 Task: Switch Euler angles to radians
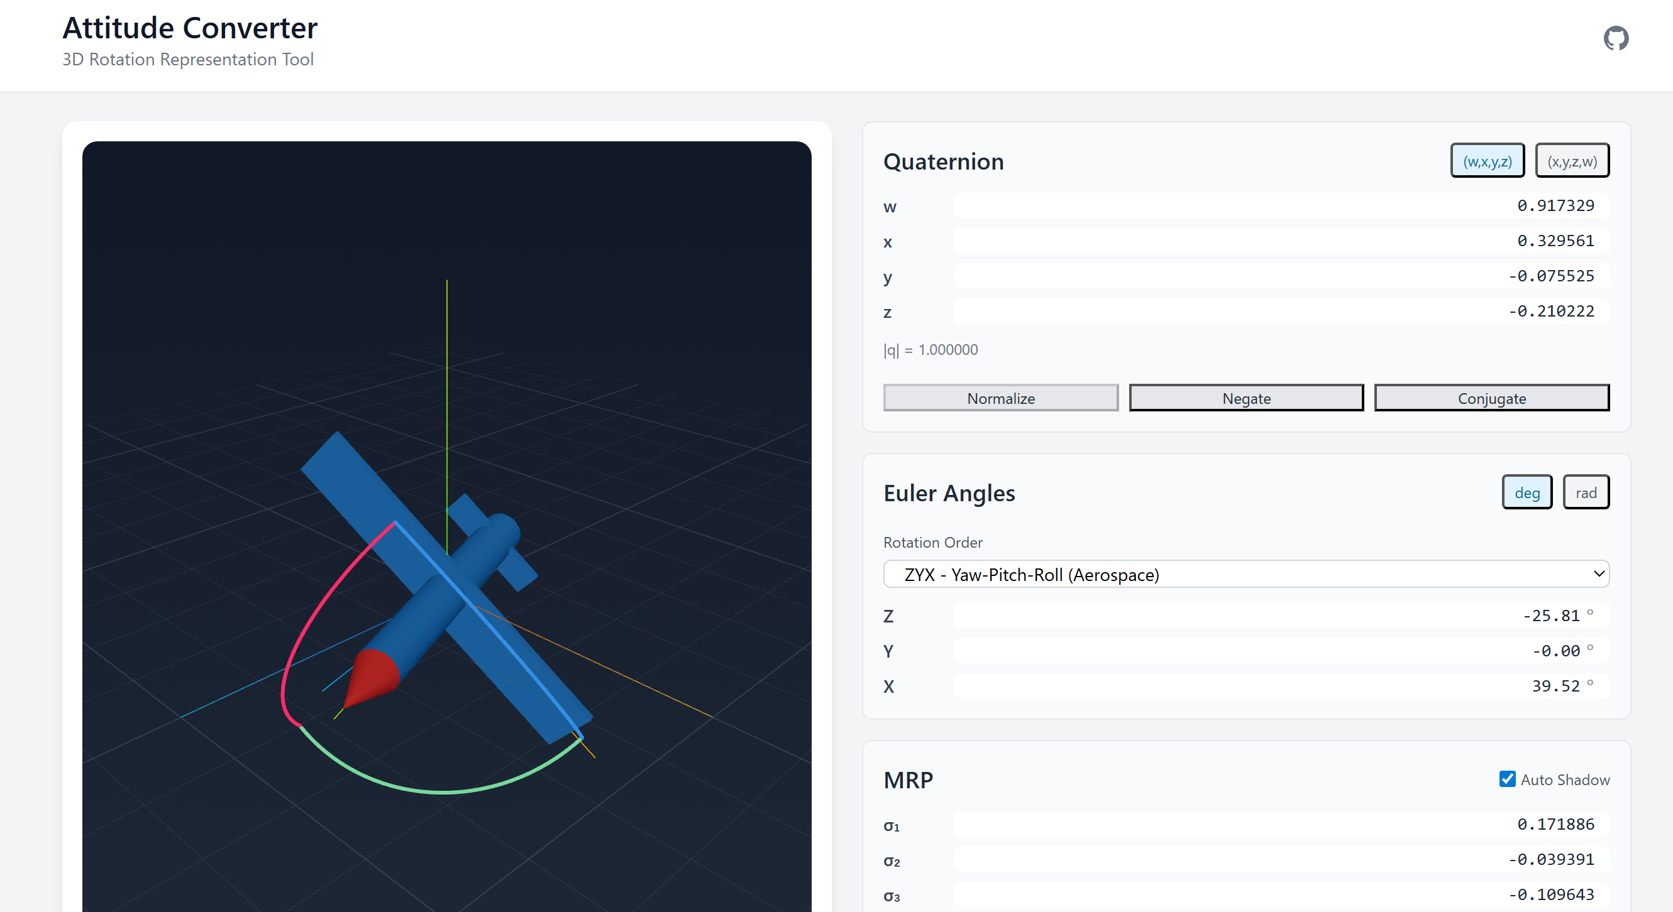pos(1586,492)
